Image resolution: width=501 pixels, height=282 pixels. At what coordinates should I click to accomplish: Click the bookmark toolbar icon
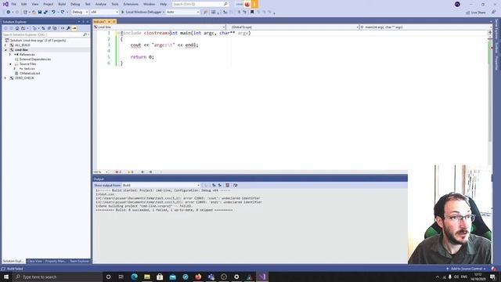[x=252, y=13]
